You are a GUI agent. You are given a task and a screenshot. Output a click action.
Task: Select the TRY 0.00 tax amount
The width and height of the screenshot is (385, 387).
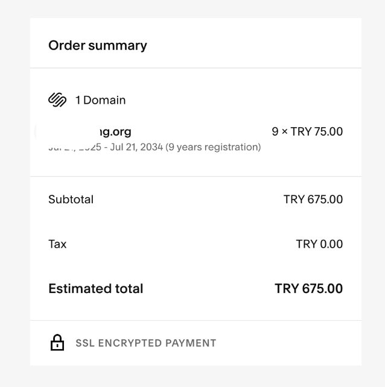[319, 244]
